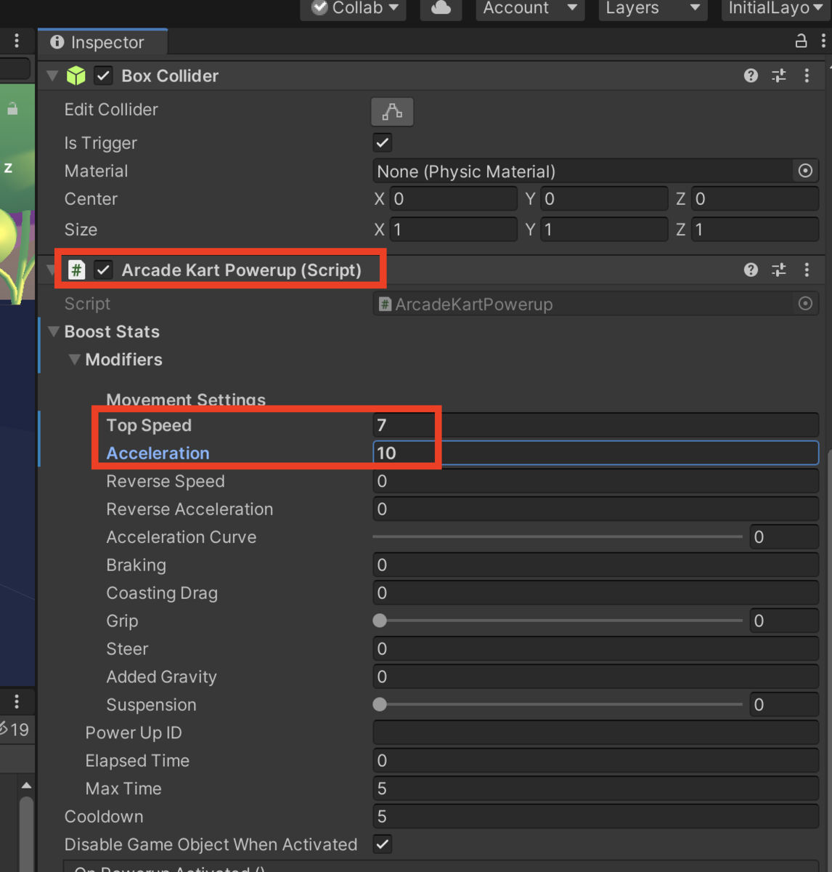Image resolution: width=832 pixels, height=872 pixels.
Task: Click the Center X field
Action: pyautogui.click(x=454, y=198)
